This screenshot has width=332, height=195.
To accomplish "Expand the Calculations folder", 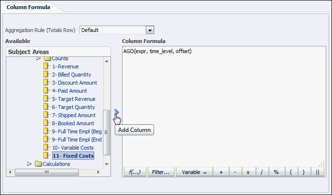I will 30,164.
